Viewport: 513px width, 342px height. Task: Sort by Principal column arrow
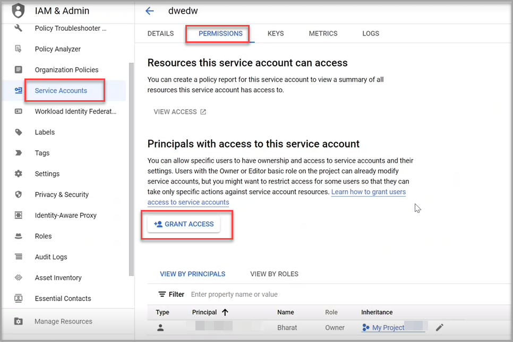[x=225, y=312]
